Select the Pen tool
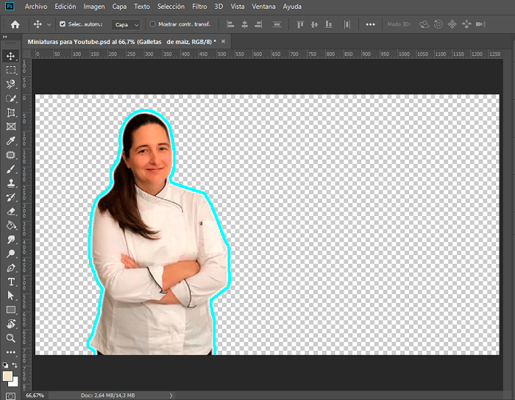 coord(11,268)
